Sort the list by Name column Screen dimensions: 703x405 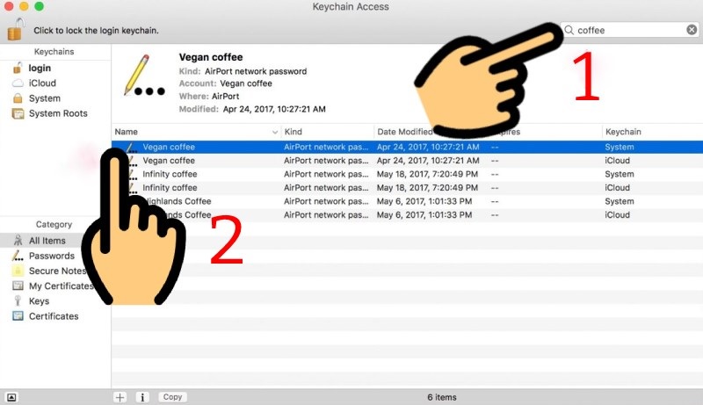coord(196,132)
